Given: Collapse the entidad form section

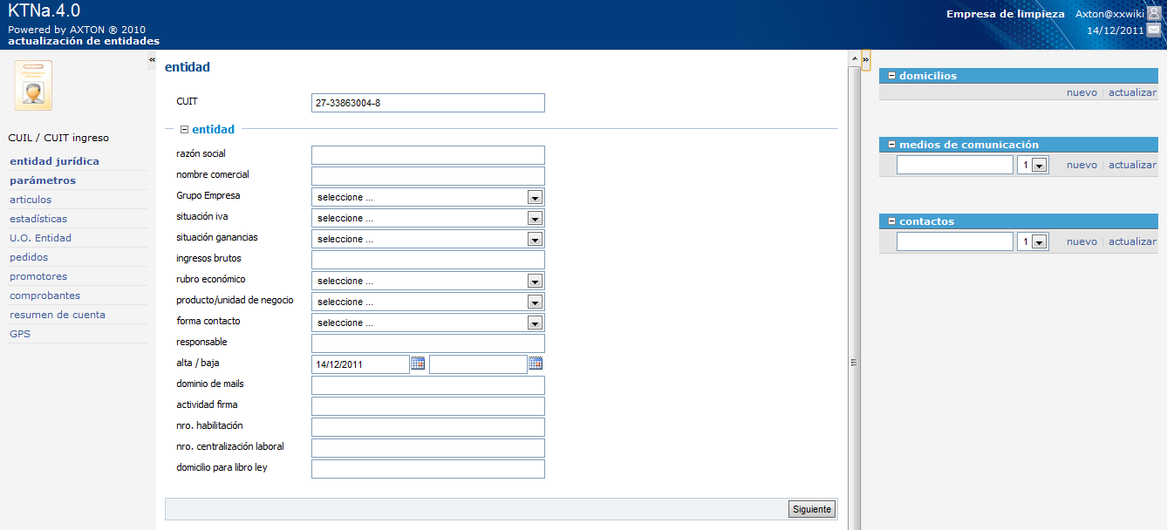Looking at the screenshot, I should (184, 129).
